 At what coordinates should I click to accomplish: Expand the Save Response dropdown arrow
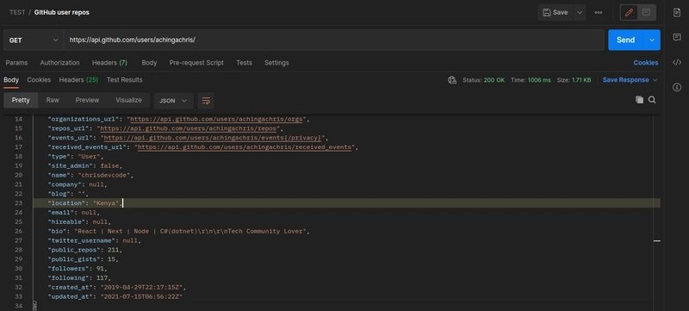(655, 80)
